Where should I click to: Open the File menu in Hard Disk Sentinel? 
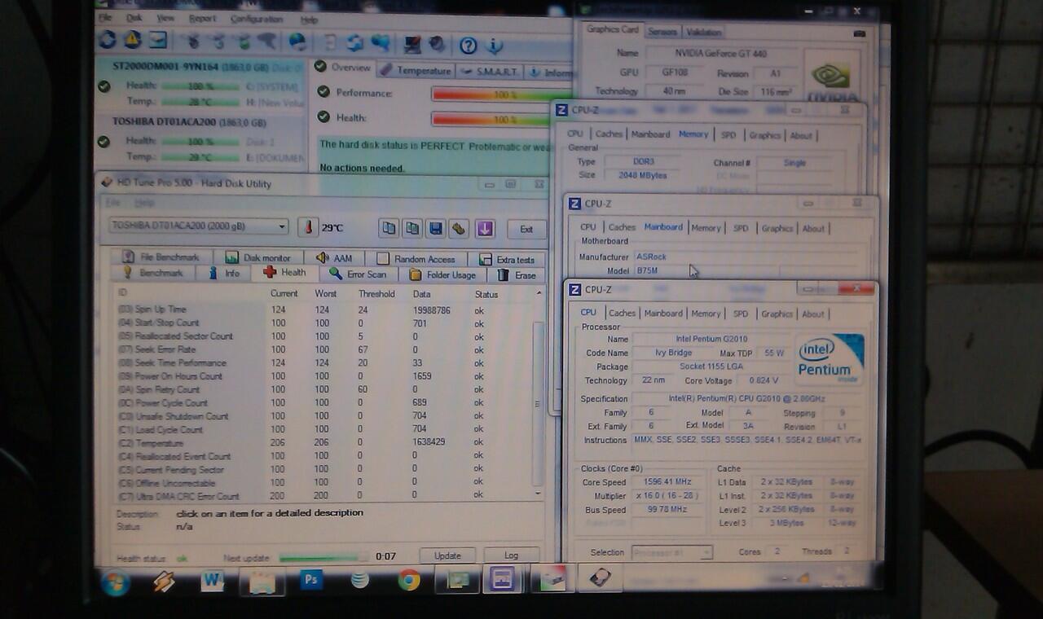tap(105, 17)
